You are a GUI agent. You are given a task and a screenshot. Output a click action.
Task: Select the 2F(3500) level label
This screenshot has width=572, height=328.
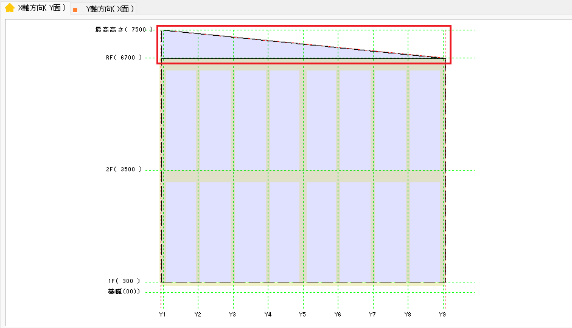(124, 169)
